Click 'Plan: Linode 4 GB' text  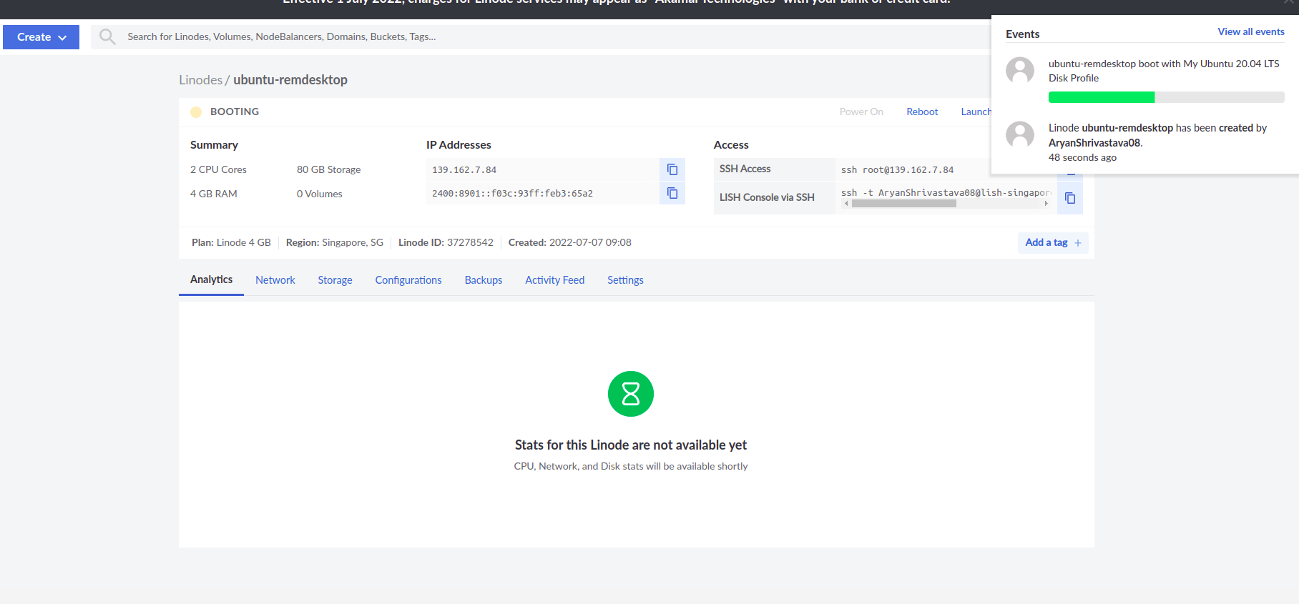[231, 242]
